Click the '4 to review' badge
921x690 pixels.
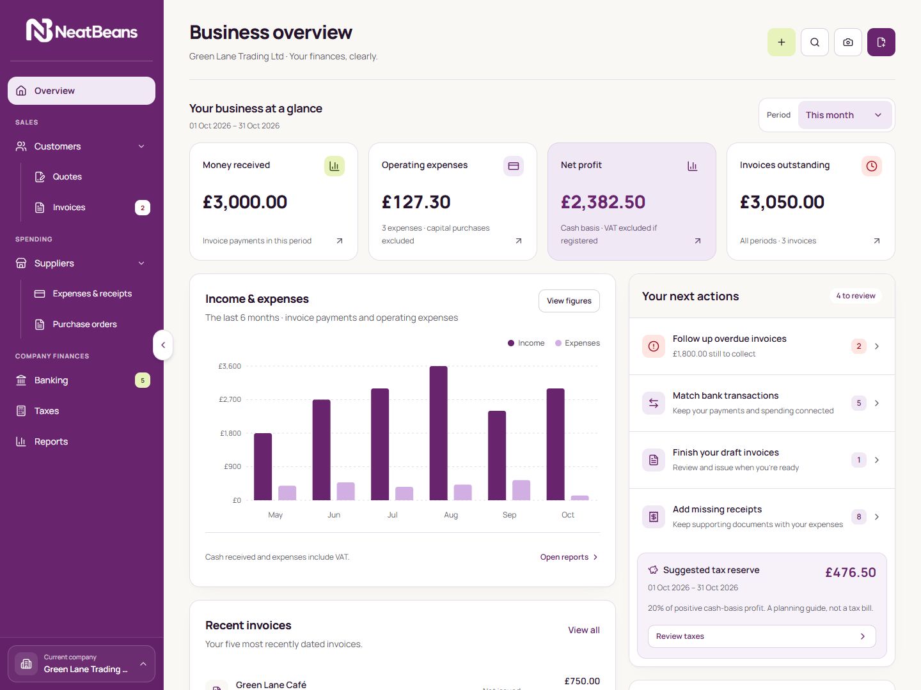pyautogui.click(x=856, y=296)
